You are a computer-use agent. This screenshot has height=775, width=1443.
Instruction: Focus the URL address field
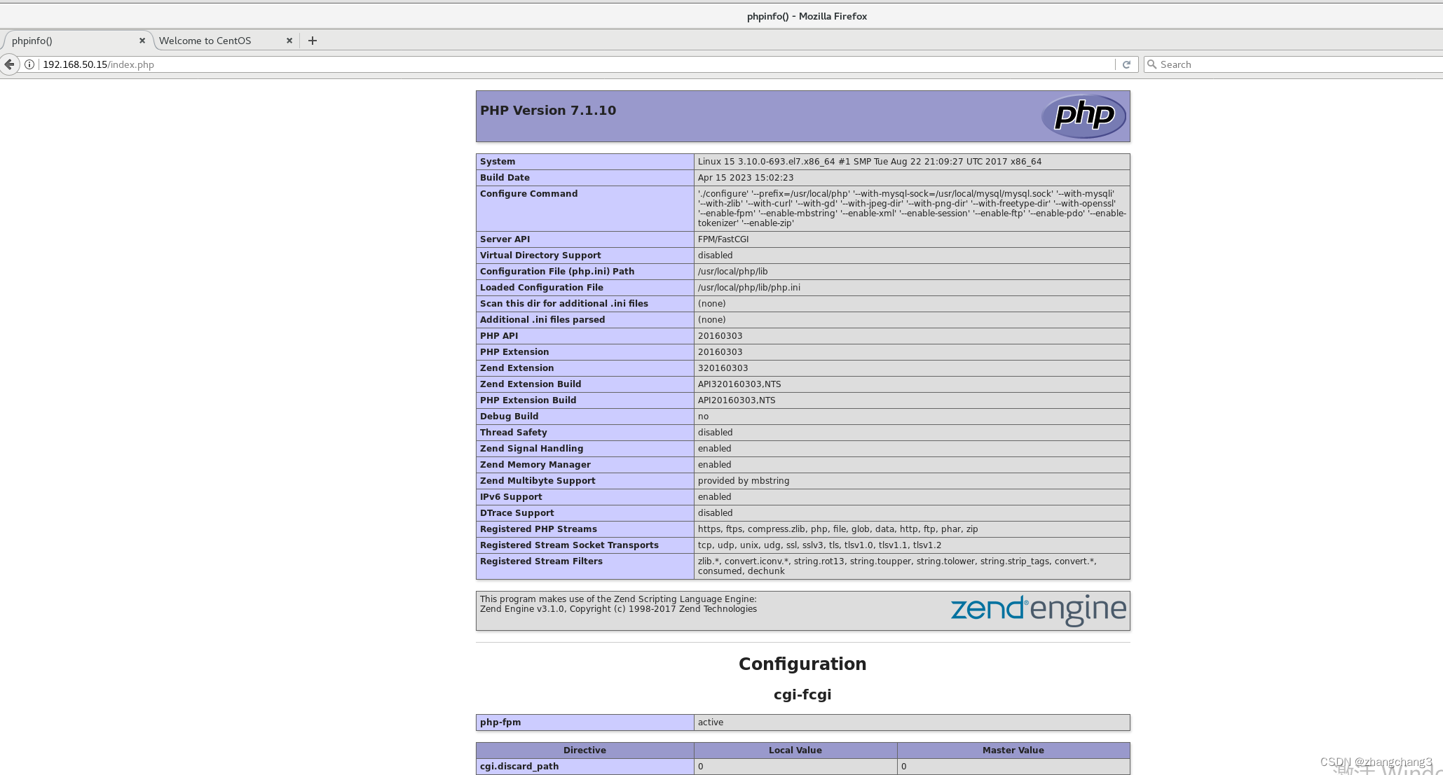[575, 64]
